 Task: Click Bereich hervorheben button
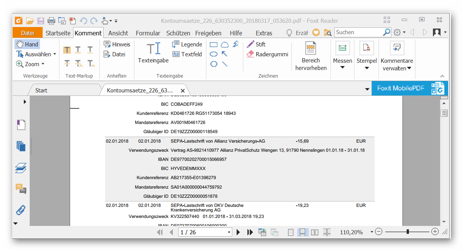[311, 56]
